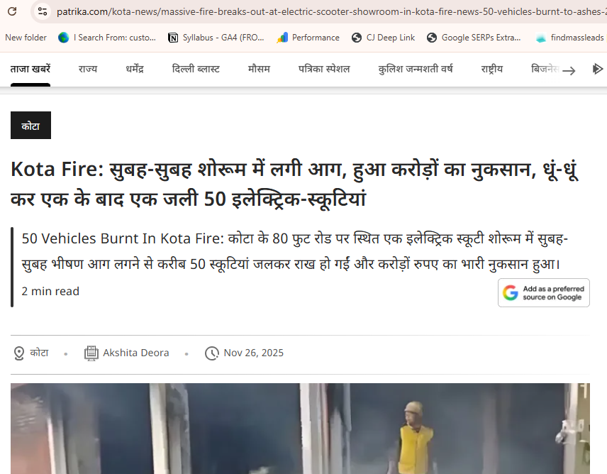
Task: Reload the page with the refresh icon
Action: pyautogui.click(x=12, y=11)
